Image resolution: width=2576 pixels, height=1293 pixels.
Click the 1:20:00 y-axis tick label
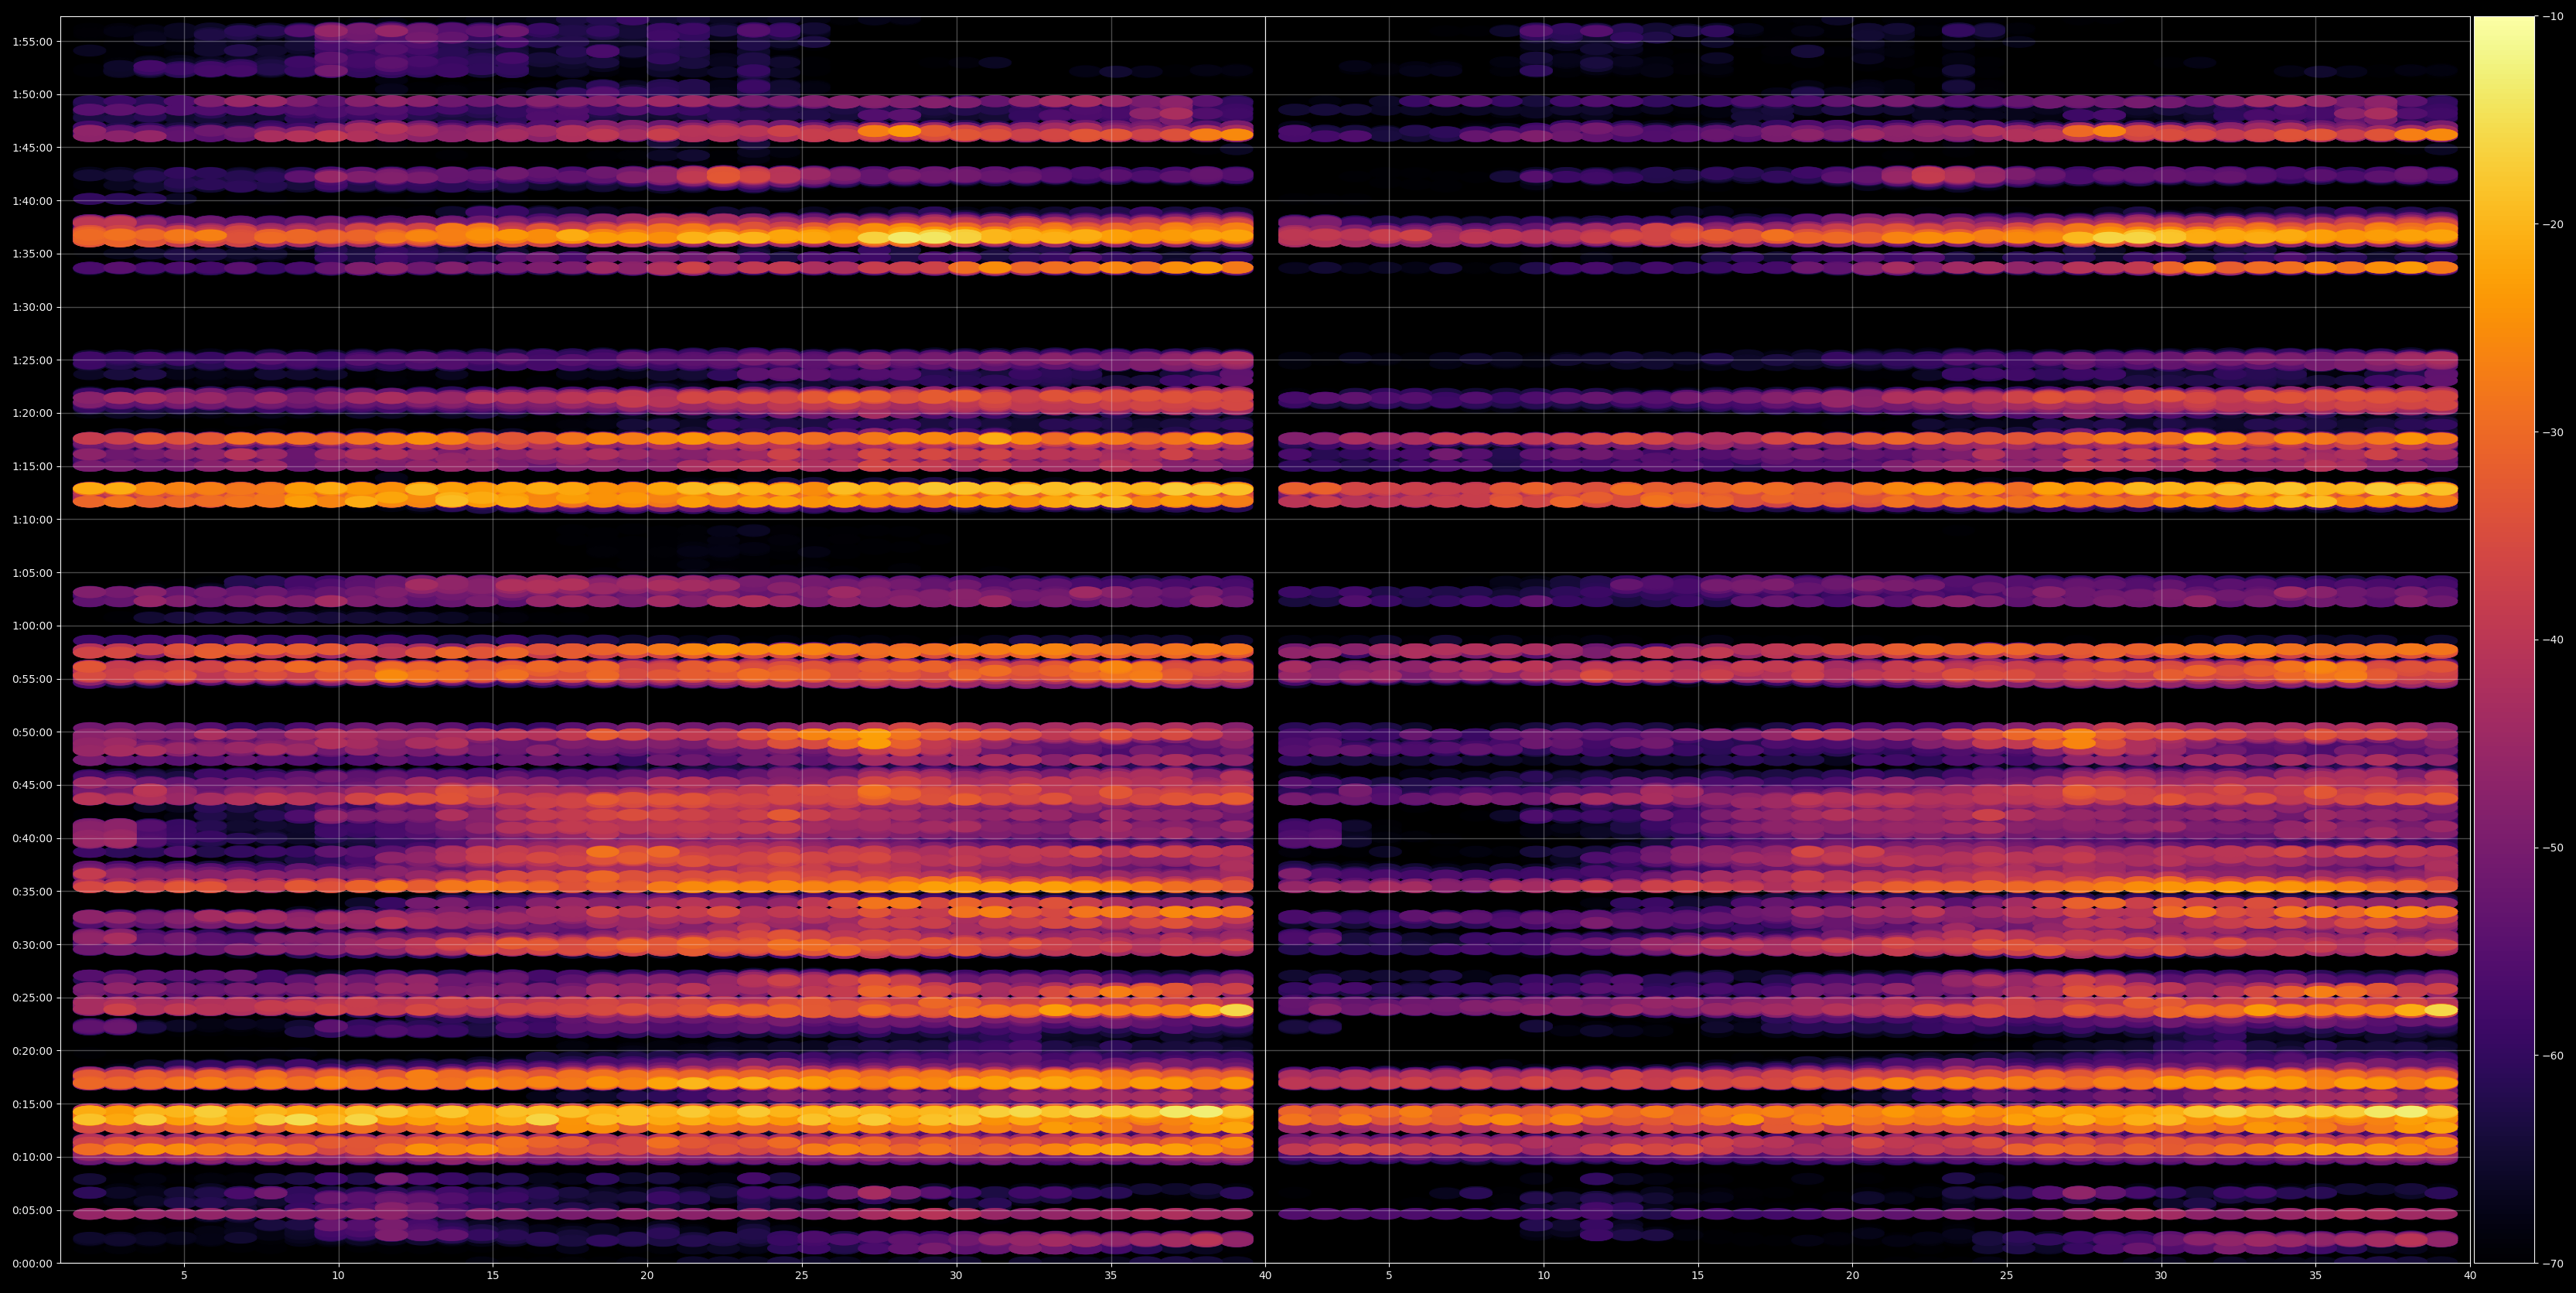tap(32, 413)
